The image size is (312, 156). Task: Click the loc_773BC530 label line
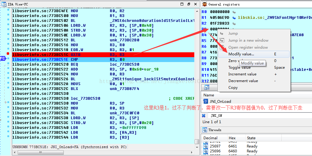103,99
